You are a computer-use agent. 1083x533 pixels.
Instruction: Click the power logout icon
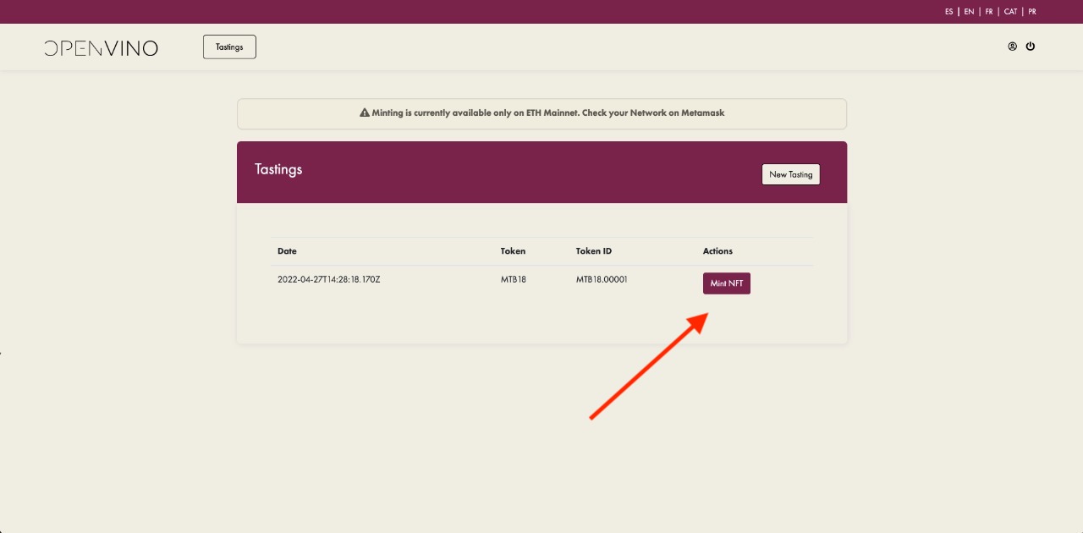[x=1031, y=47]
